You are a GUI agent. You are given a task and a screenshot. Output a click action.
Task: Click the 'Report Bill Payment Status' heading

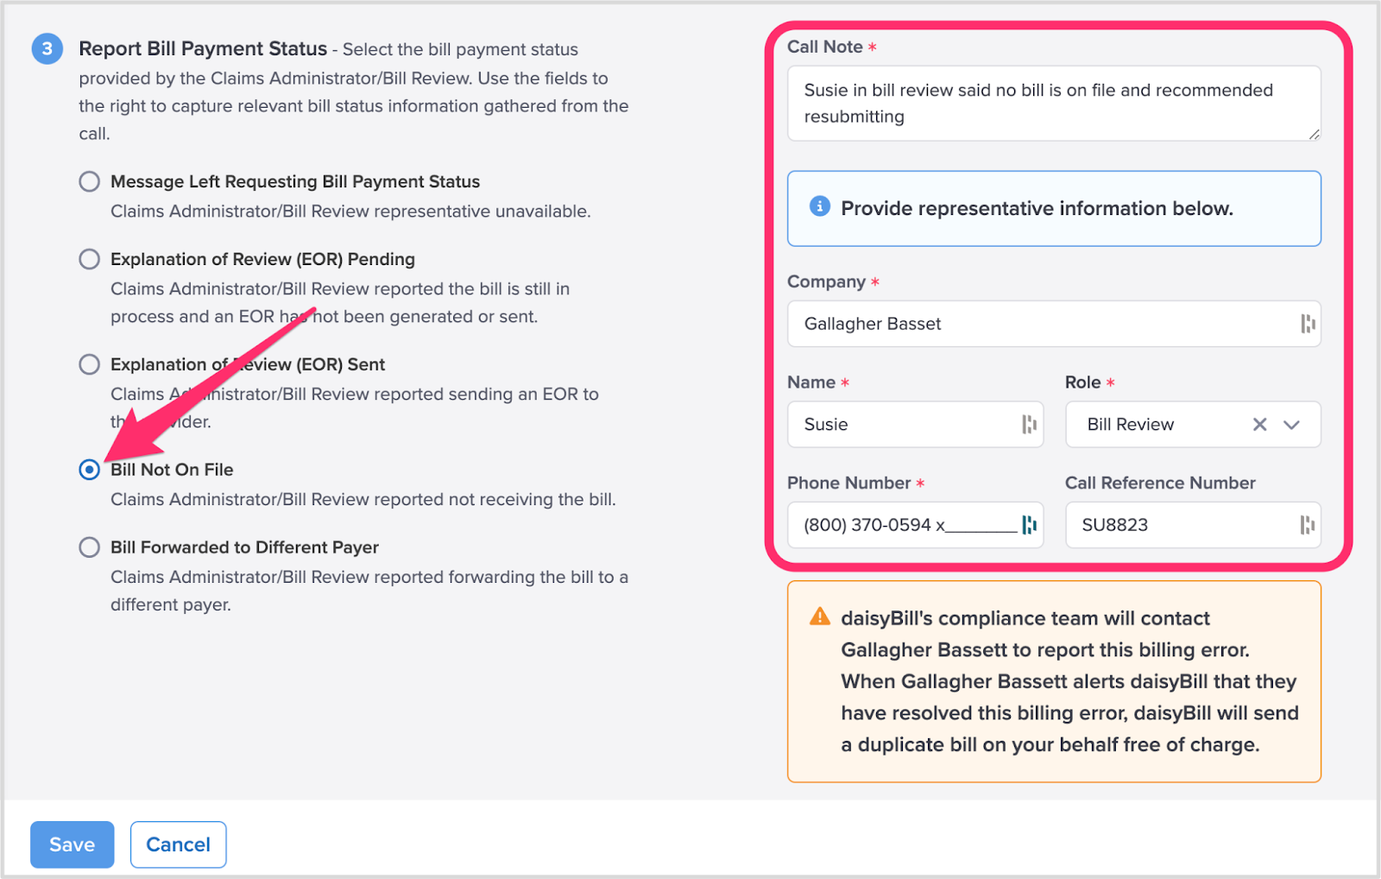203,48
